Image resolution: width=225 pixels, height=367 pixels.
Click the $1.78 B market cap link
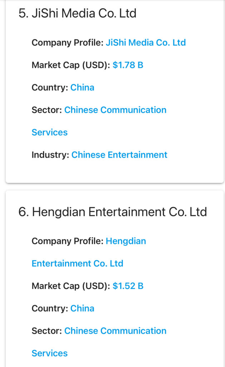click(128, 65)
